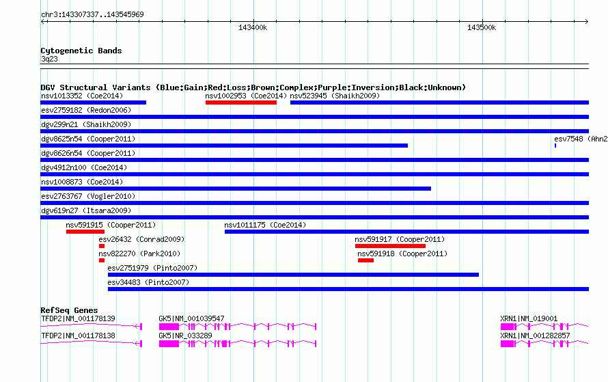Click the GK5|NM_001039547 gene label
Viewport: 608px width, 382px height.
[x=191, y=318]
